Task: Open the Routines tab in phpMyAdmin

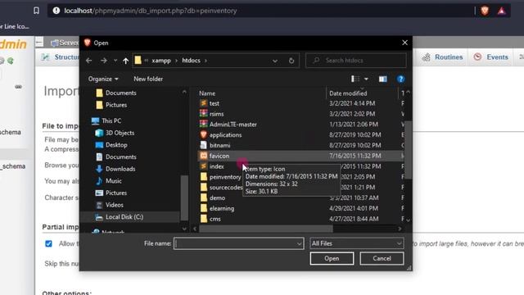Action: 442,57
